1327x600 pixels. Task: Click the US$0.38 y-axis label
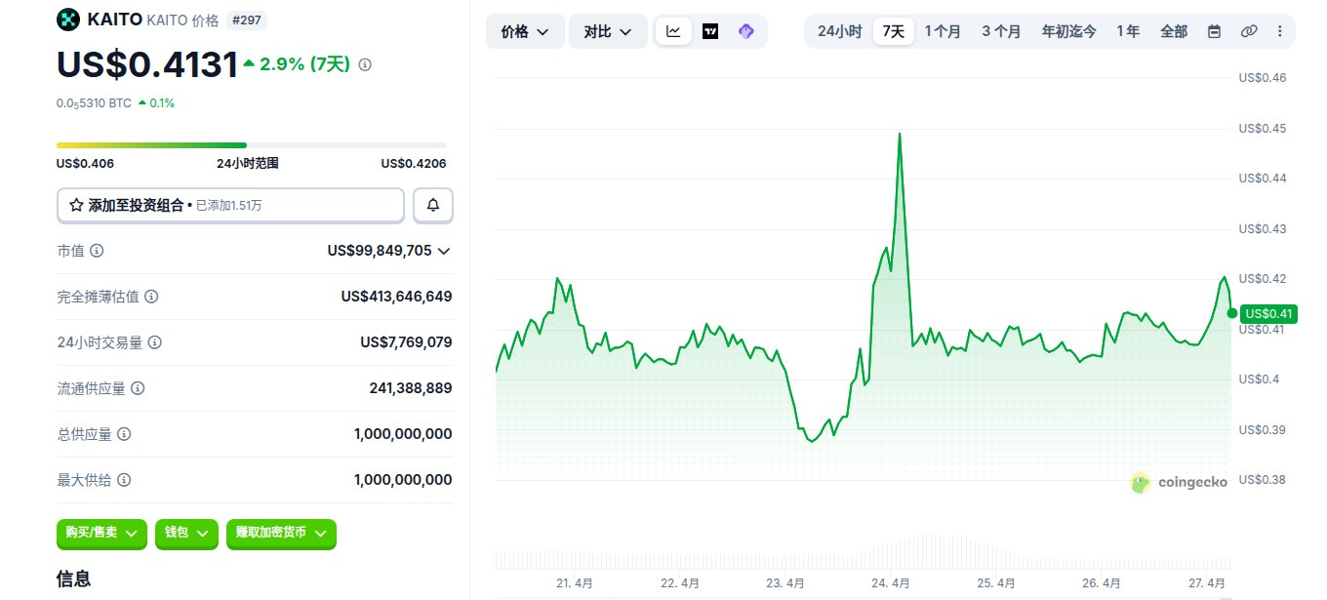click(x=1263, y=479)
